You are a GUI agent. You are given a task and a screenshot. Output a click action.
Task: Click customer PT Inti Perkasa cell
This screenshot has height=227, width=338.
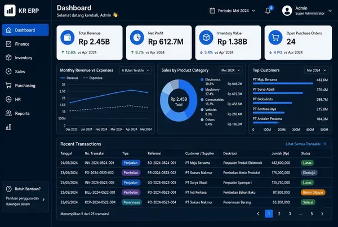[x=196, y=192]
